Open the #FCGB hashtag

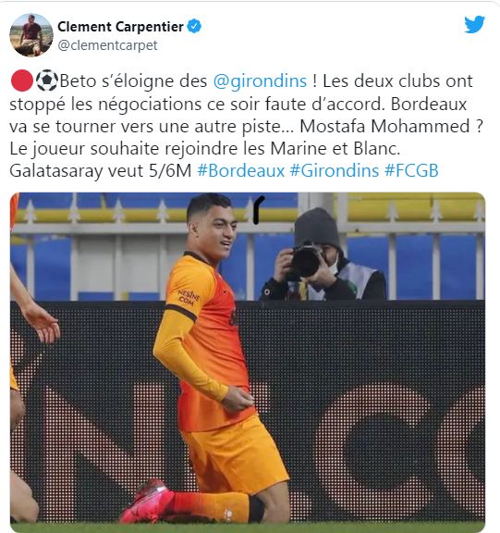coord(411,170)
